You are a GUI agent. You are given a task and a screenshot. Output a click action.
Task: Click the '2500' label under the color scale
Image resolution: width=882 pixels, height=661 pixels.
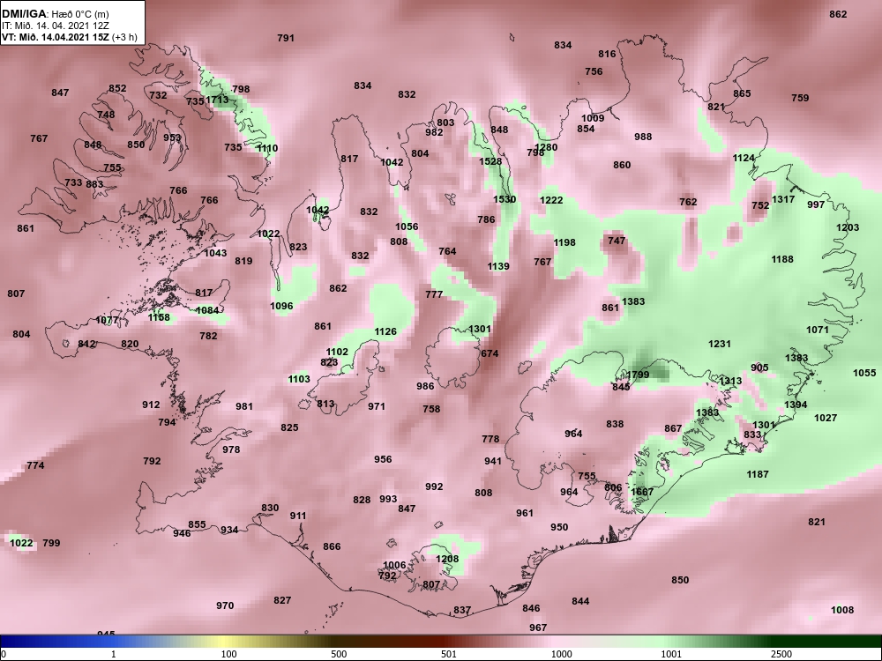[781, 654]
